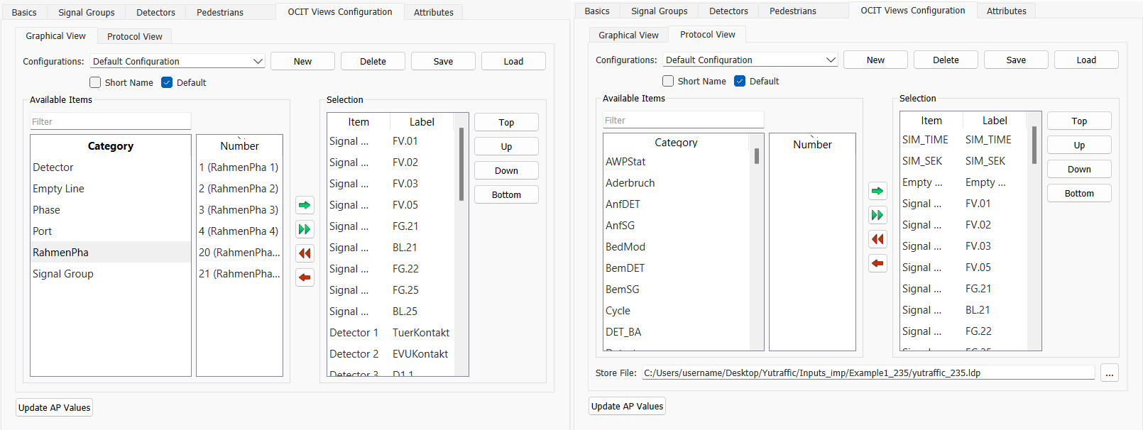Select item 4 (RahmenPha 4)

239,231
